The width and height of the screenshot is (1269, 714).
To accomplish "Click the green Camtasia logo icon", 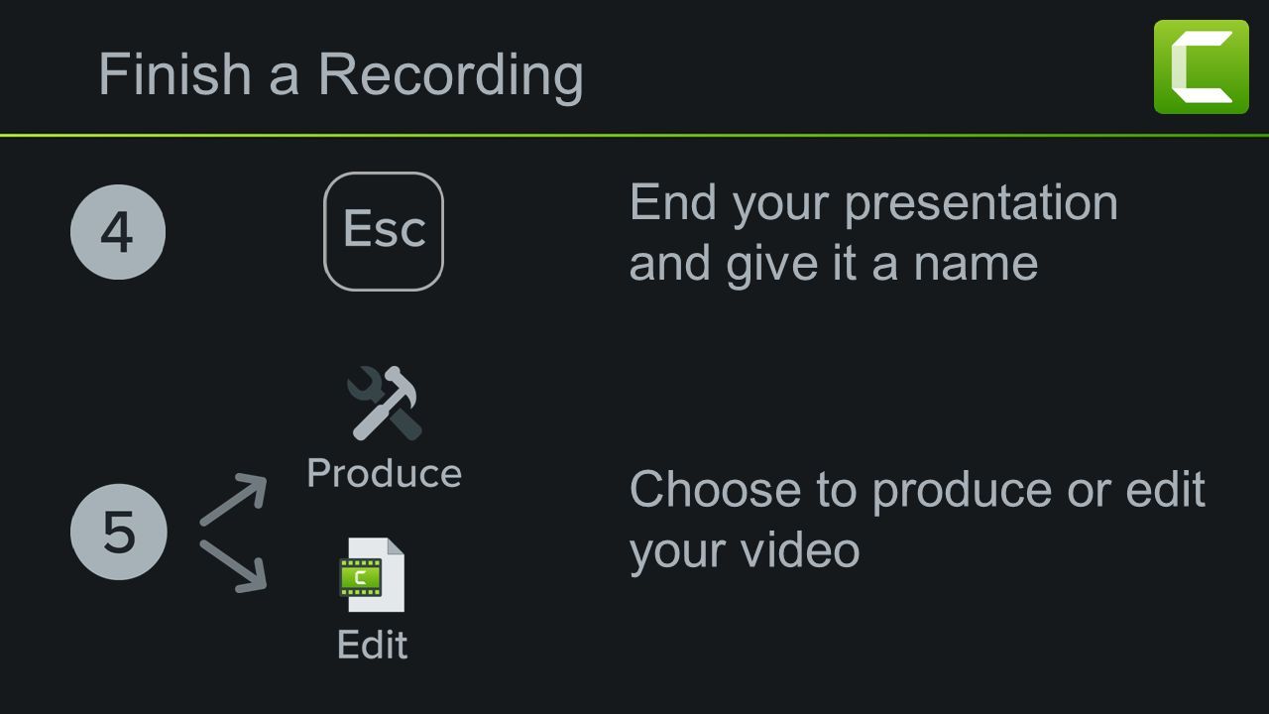I will (1202, 66).
